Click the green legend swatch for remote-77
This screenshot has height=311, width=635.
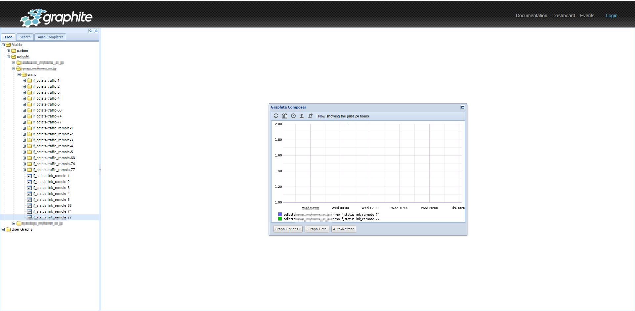280,219
